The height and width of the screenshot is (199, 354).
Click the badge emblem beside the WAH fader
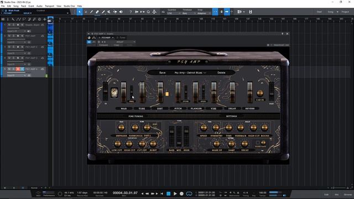click(x=114, y=93)
